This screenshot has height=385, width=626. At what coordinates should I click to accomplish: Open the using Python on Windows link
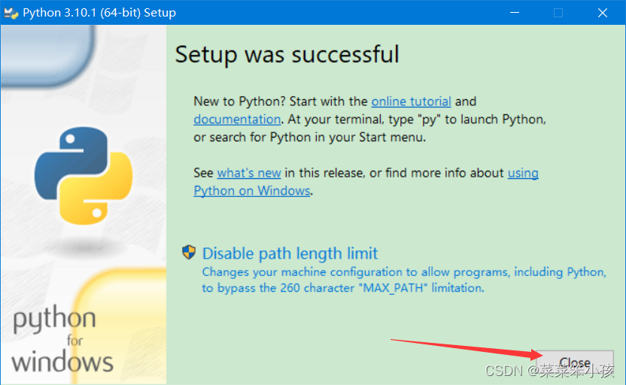click(252, 191)
